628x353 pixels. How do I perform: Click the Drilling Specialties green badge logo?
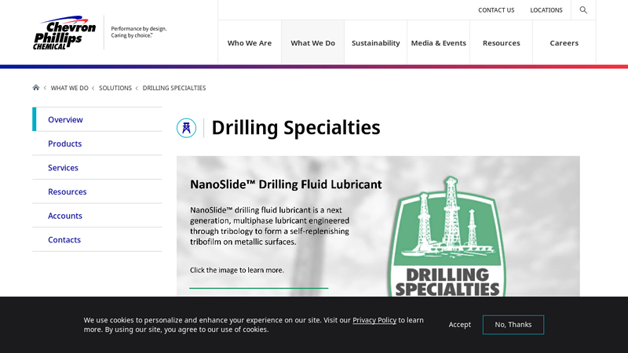coord(447,237)
